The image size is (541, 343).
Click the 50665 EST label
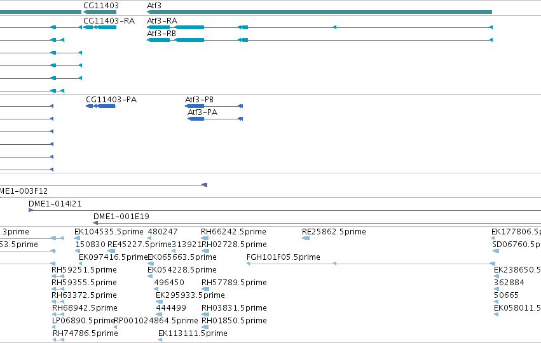[x=506, y=295]
